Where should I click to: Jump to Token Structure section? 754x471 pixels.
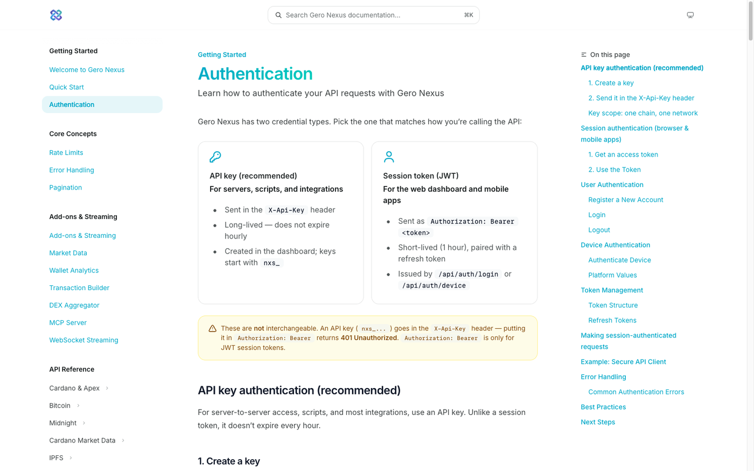[613, 305]
